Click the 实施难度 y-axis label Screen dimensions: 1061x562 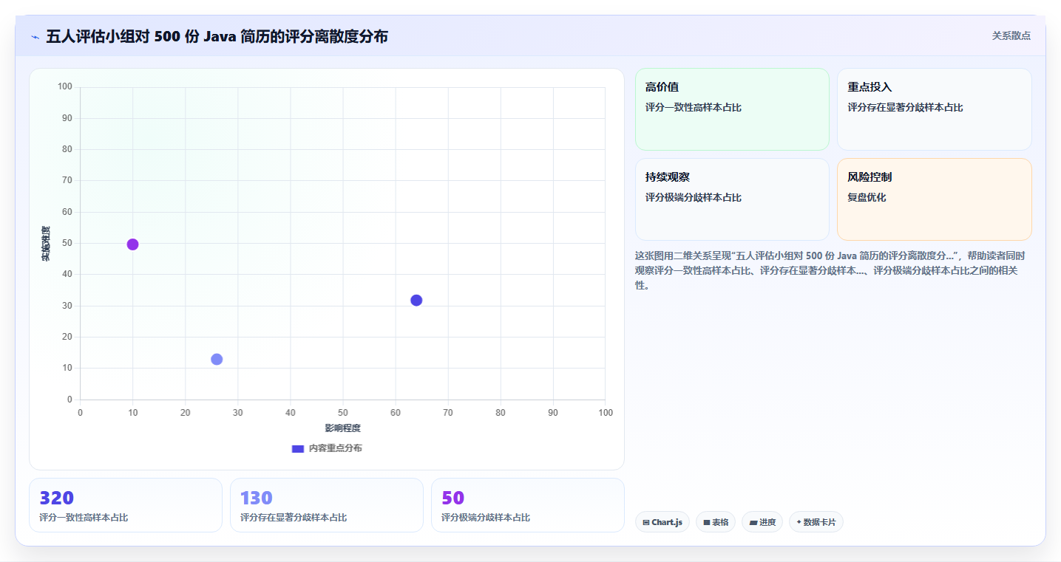46,244
